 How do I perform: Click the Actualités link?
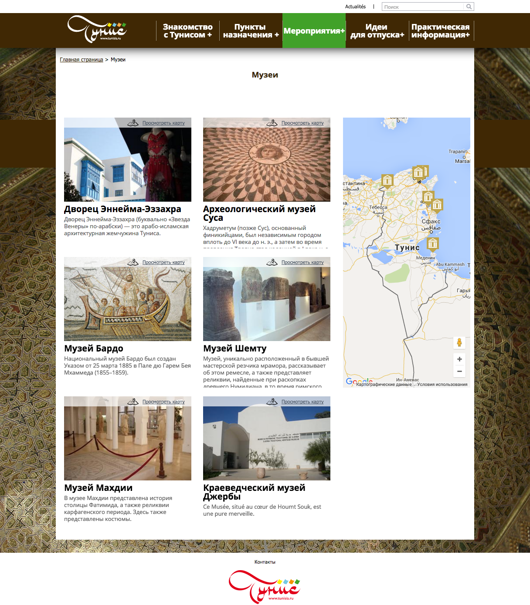tap(355, 7)
